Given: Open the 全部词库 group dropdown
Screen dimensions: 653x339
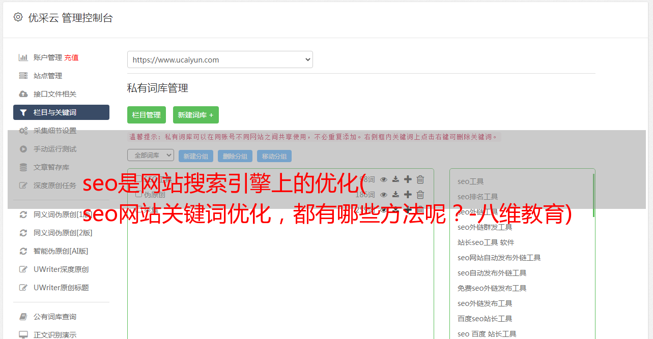Looking at the screenshot, I should [x=151, y=155].
